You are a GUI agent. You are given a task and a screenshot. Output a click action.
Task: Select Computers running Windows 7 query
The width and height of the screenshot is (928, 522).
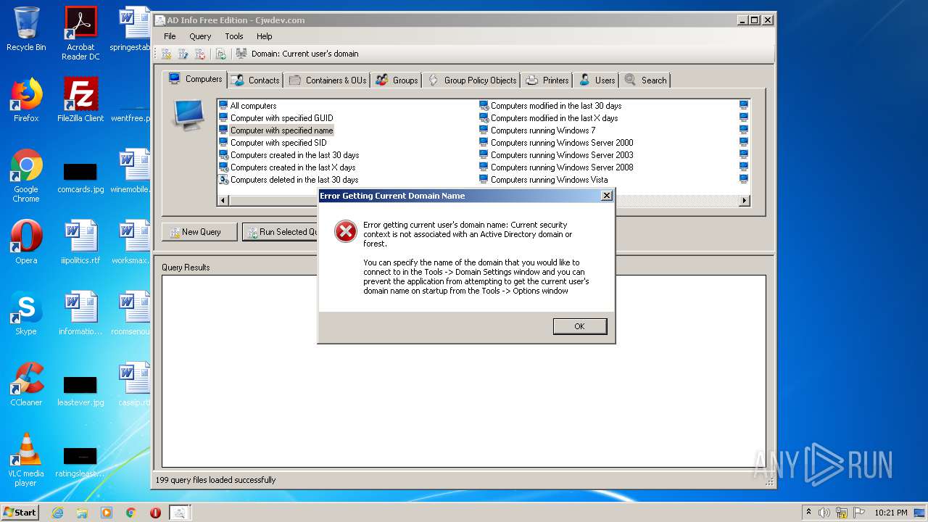tap(537, 130)
